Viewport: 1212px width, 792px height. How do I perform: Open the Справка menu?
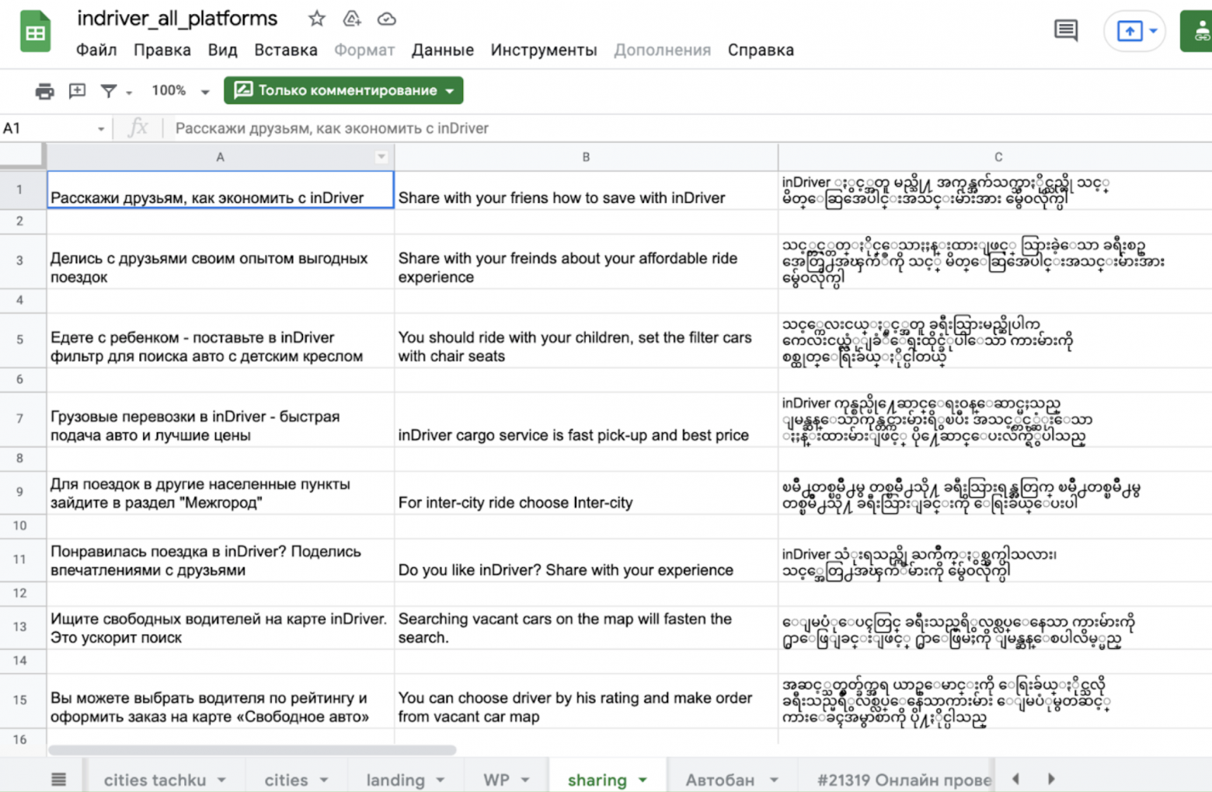point(761,50)
